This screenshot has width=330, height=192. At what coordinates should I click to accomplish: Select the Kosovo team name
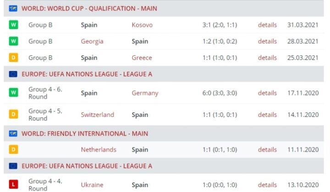(142, 25)
